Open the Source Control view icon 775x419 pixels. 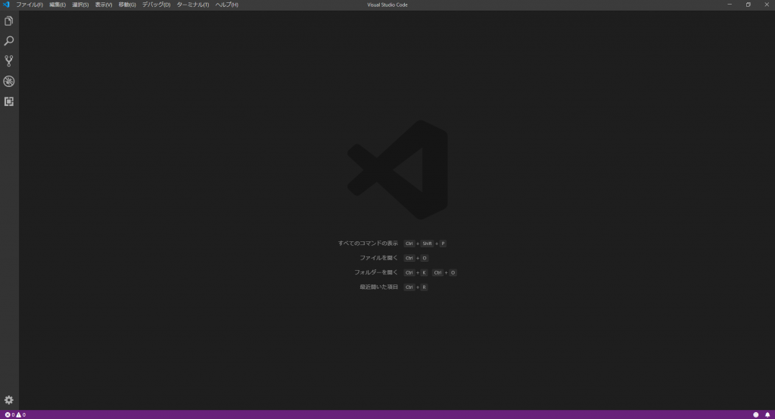coord(9,61)
